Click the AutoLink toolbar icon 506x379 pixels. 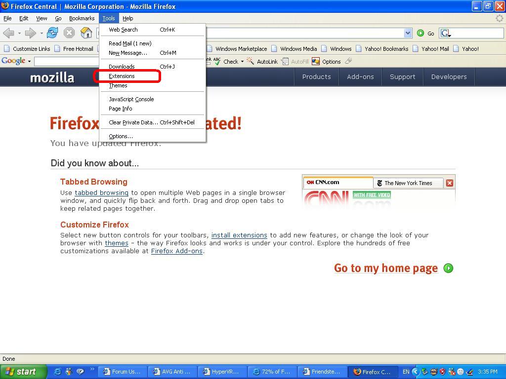coord(250,61)
